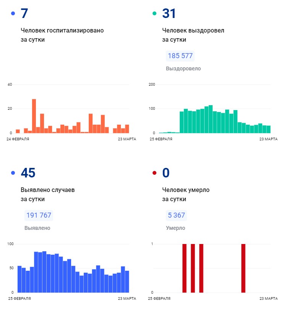Click the "Выявлено случаев за сутки" heading
Screen dimensions: 286x309
(x=47, y=194)
